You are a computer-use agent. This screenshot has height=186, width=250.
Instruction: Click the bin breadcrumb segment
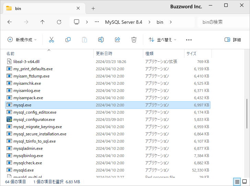click(x=160, y=22)
